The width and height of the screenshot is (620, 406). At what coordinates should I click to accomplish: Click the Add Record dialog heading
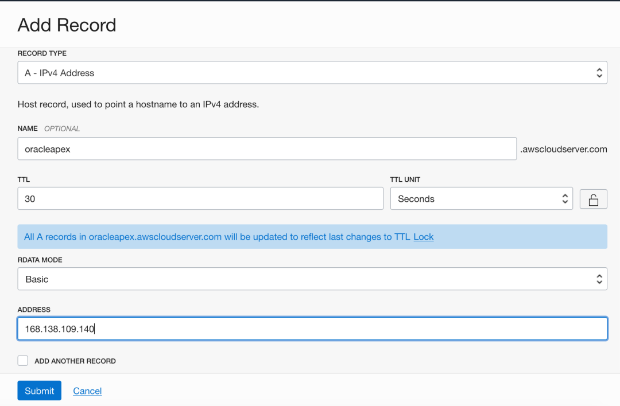coord(67,25)
